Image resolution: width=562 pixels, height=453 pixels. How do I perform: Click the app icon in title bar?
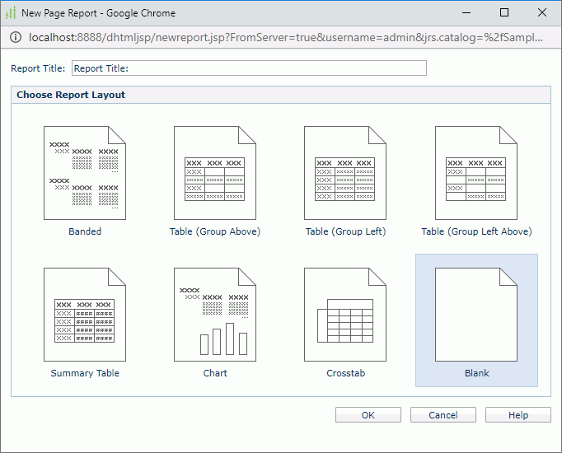pos(11,12)
